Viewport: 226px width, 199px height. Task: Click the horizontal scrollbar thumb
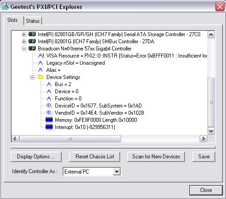coord(70,139)
